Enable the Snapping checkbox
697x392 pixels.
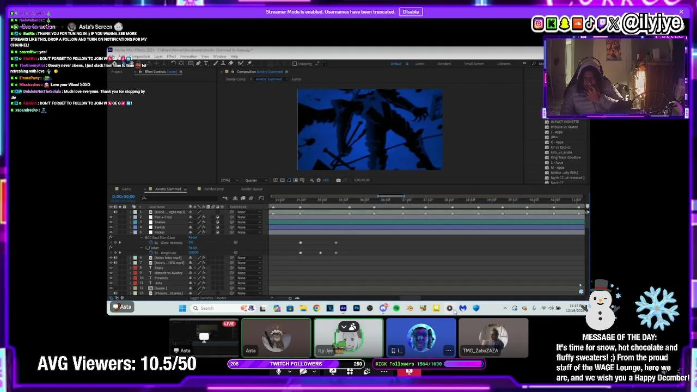[295, 63]
